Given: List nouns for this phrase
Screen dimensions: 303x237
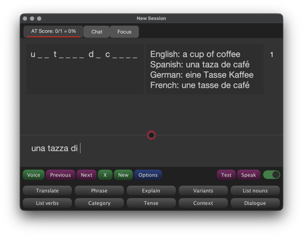Looking at the screenshot, I should click(x=255, y=190).
